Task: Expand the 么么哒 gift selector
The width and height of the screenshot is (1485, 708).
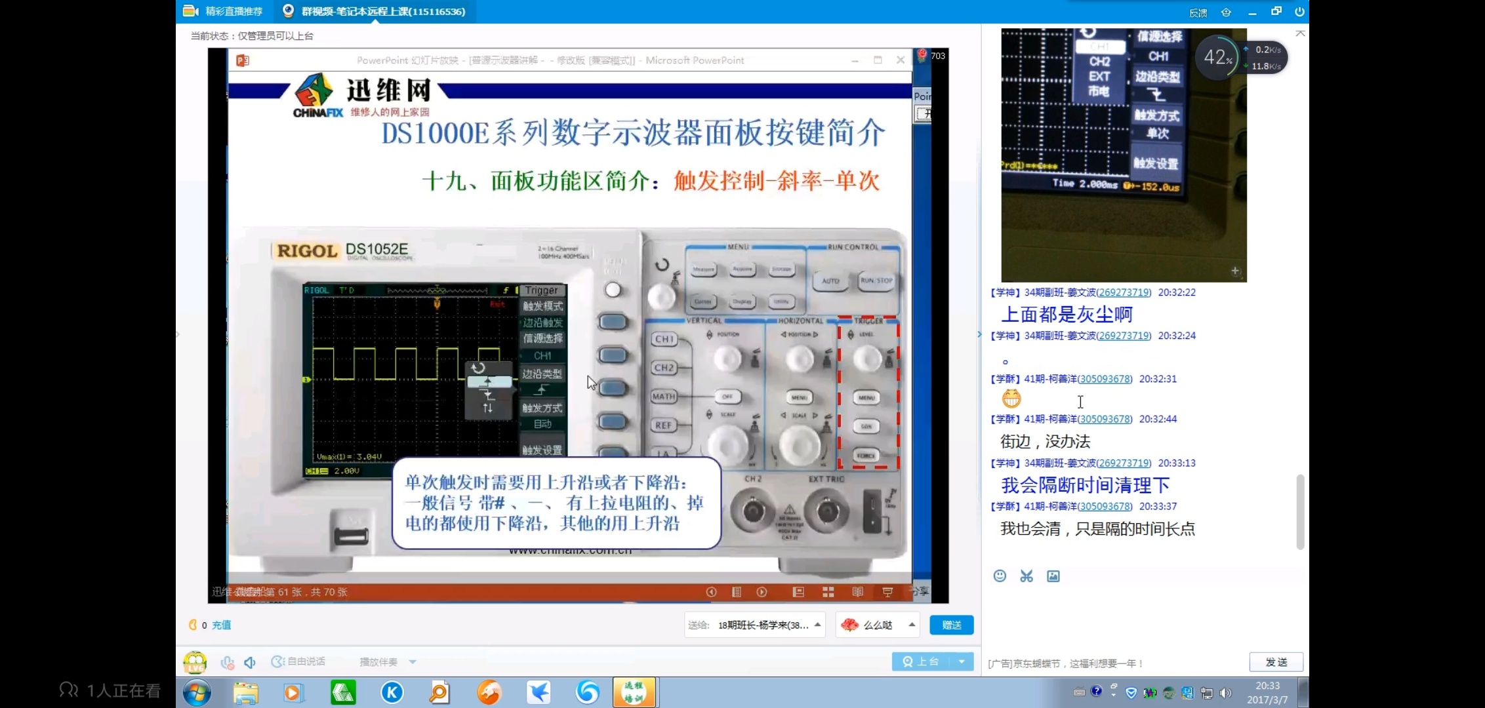Action: coord(912,625)
